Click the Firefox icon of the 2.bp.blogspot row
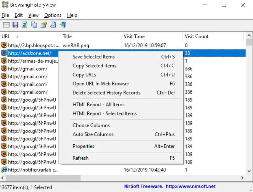This screenshot has height=192, width=253. click(x=4, y=45)
